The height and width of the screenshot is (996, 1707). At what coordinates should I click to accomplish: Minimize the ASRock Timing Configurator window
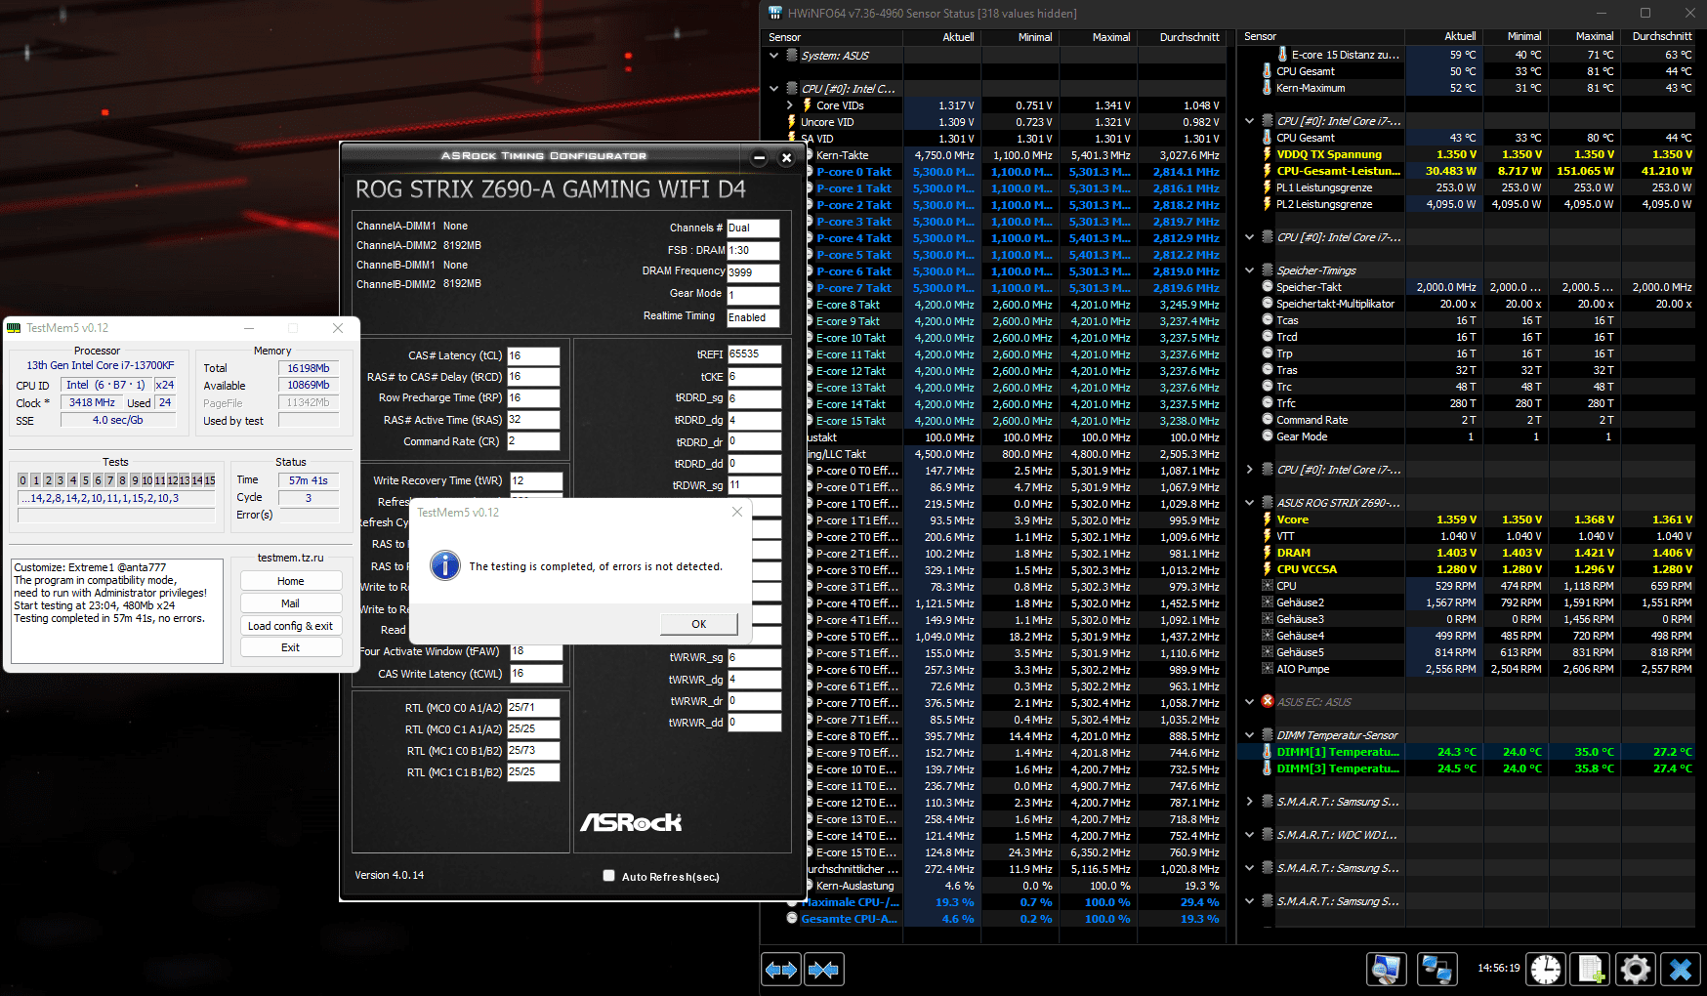coord(759,157)
